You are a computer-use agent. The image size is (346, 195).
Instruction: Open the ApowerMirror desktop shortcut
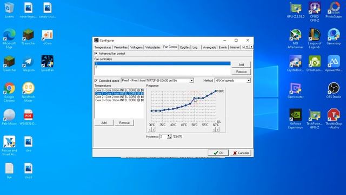click(x=334, y=64)
